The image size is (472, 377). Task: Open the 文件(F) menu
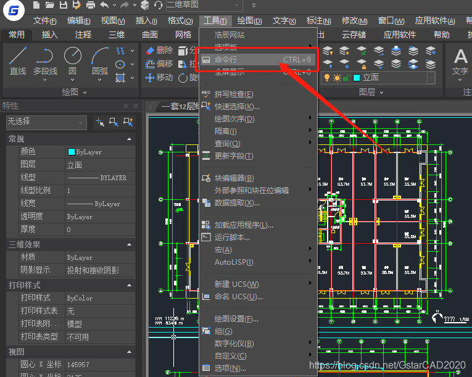coord(45,21)
